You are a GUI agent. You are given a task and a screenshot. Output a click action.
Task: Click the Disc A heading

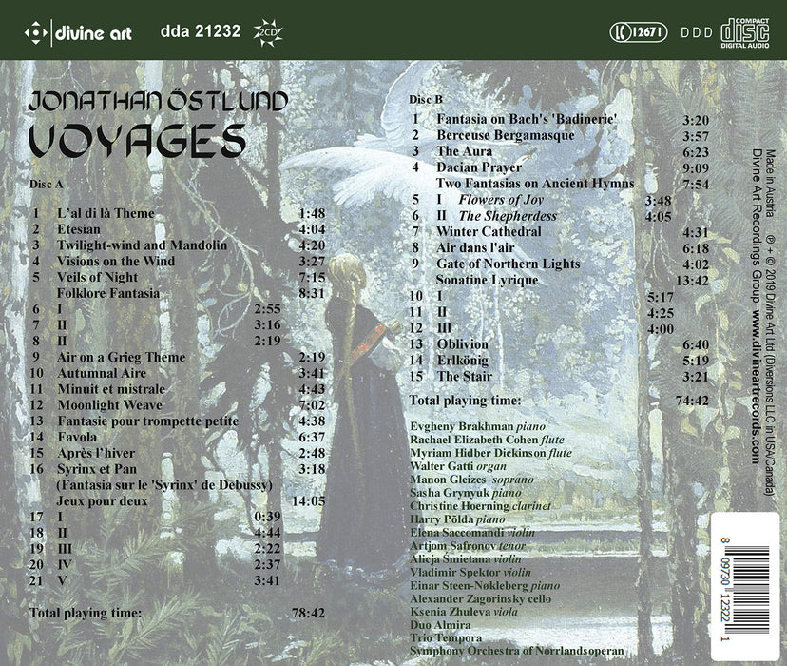click(x=47, y=185)
